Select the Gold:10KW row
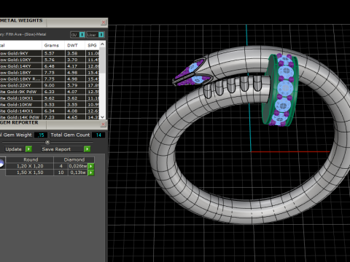The image size is (350, 262). point(21,105)
